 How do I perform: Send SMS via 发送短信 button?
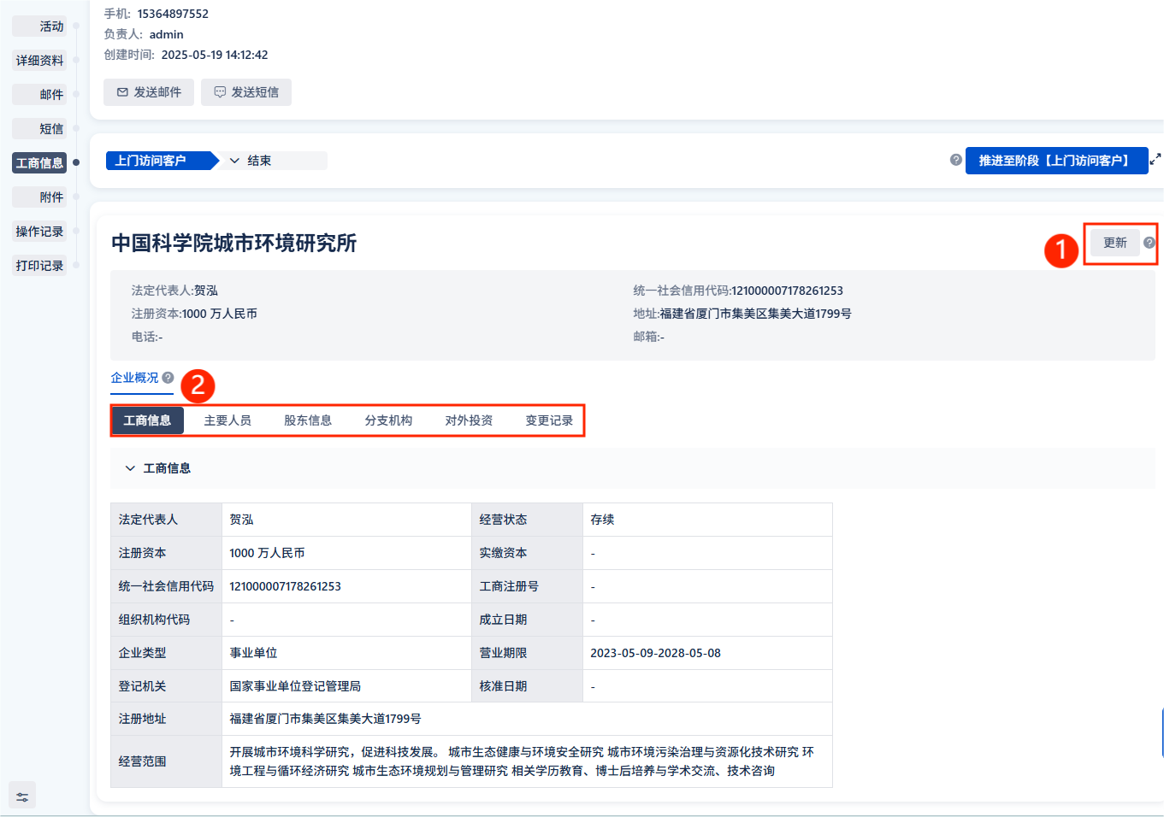[246, 92]
